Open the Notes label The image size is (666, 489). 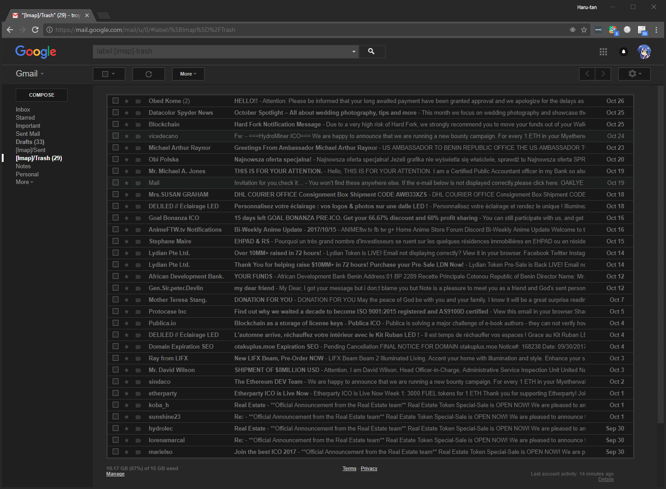23,166
